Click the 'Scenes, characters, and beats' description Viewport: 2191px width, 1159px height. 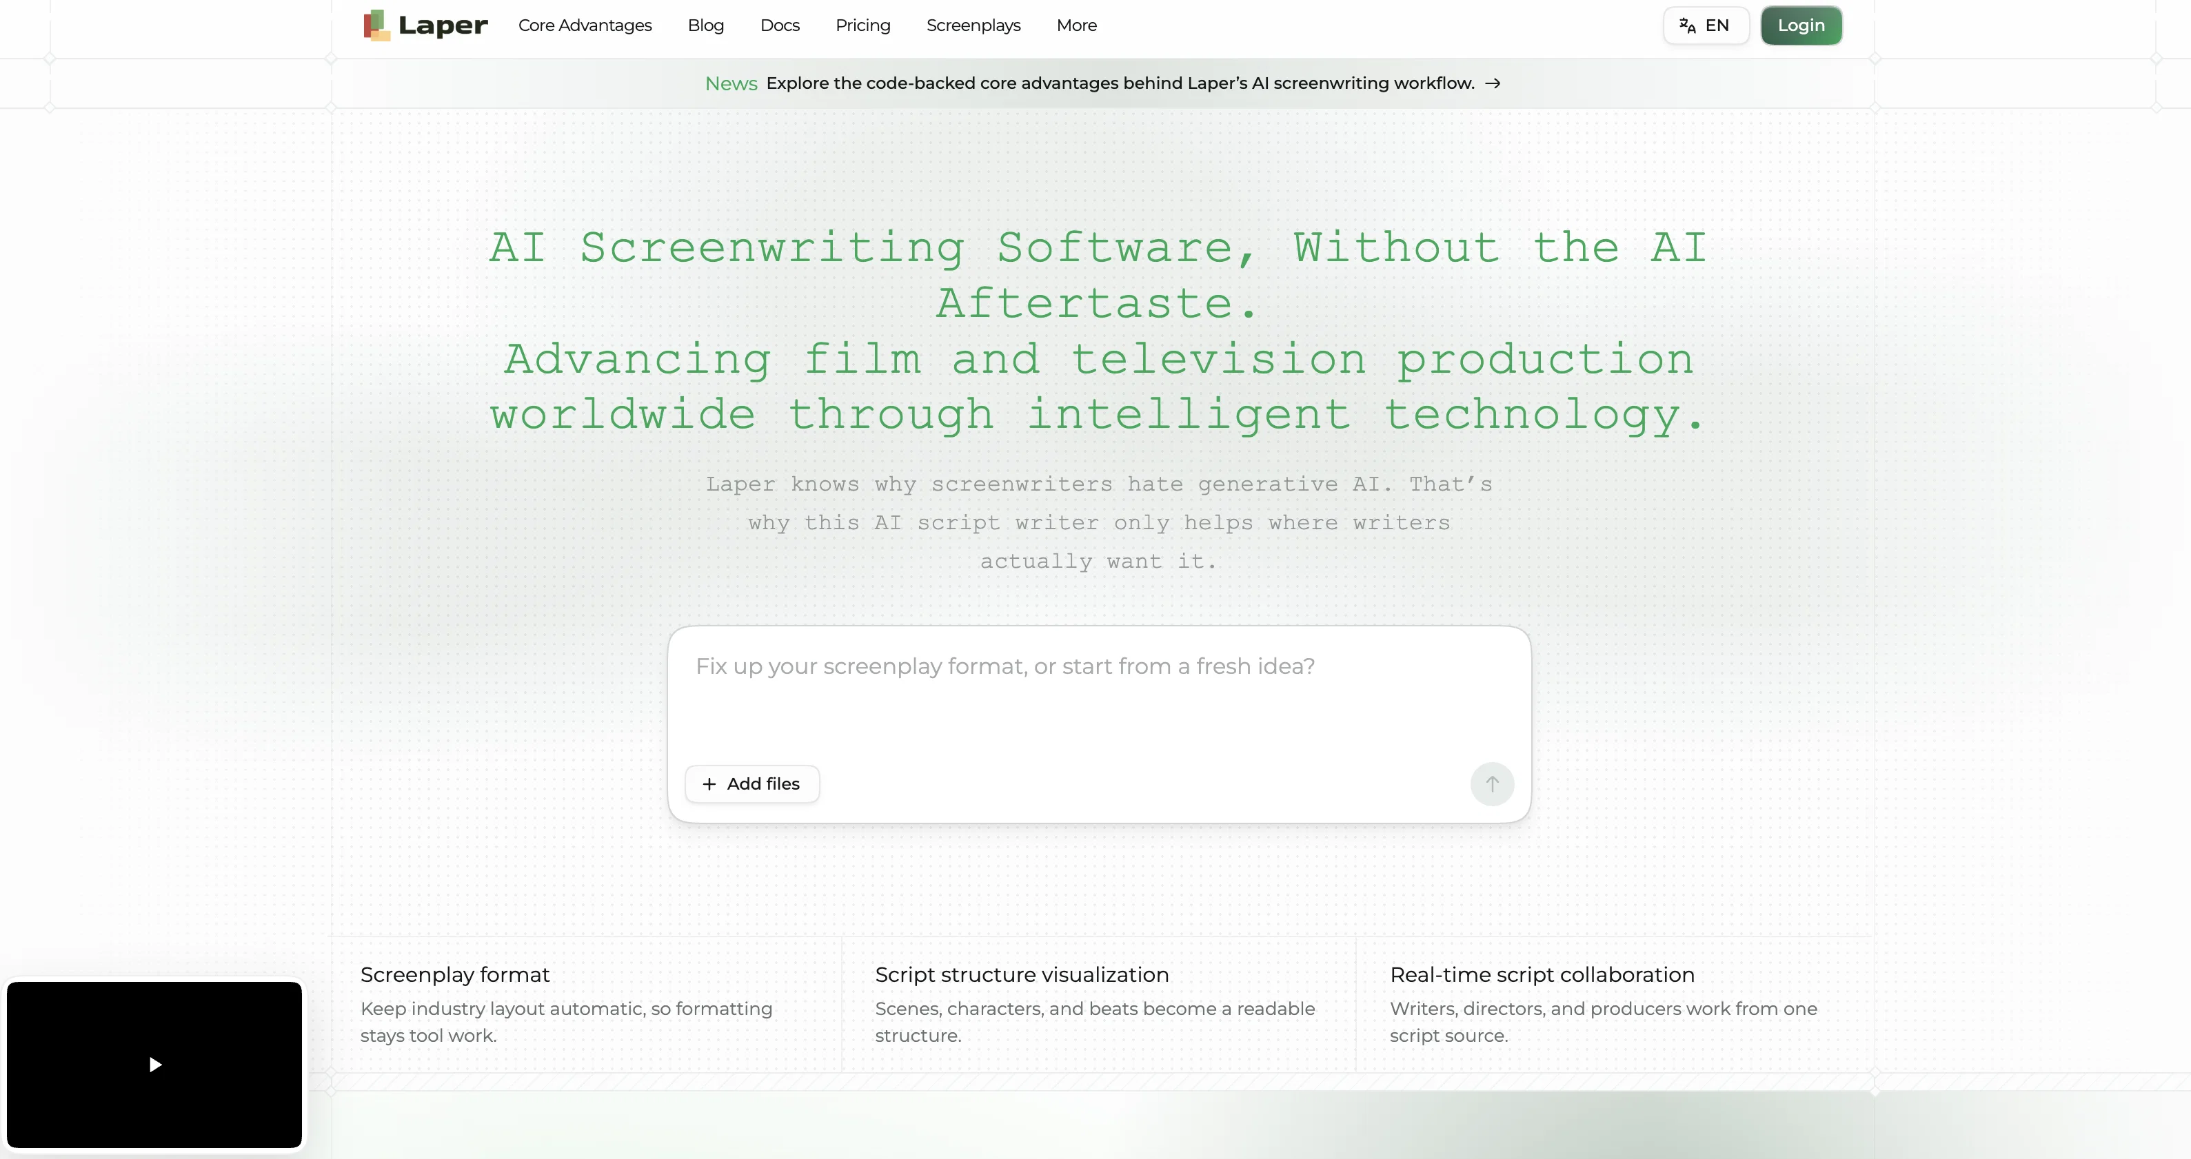click(x=1095, y=1022)
